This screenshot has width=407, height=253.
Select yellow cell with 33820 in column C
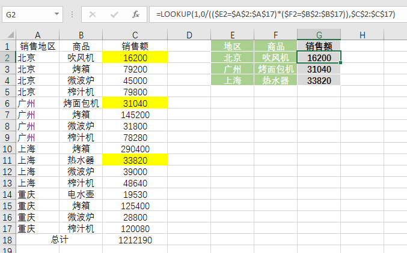pos(135,160)
